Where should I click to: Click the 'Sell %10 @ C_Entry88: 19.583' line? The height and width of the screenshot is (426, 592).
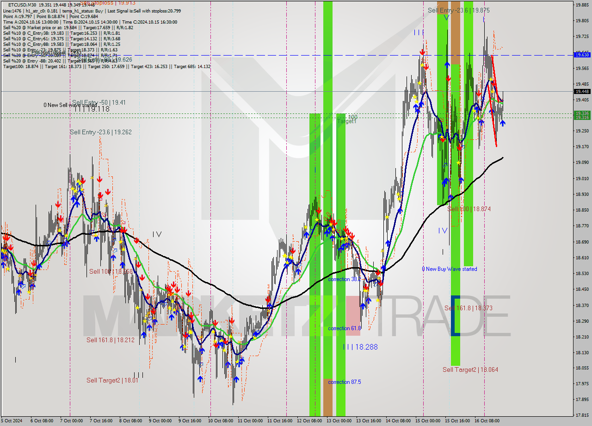[x=62, y=44]
